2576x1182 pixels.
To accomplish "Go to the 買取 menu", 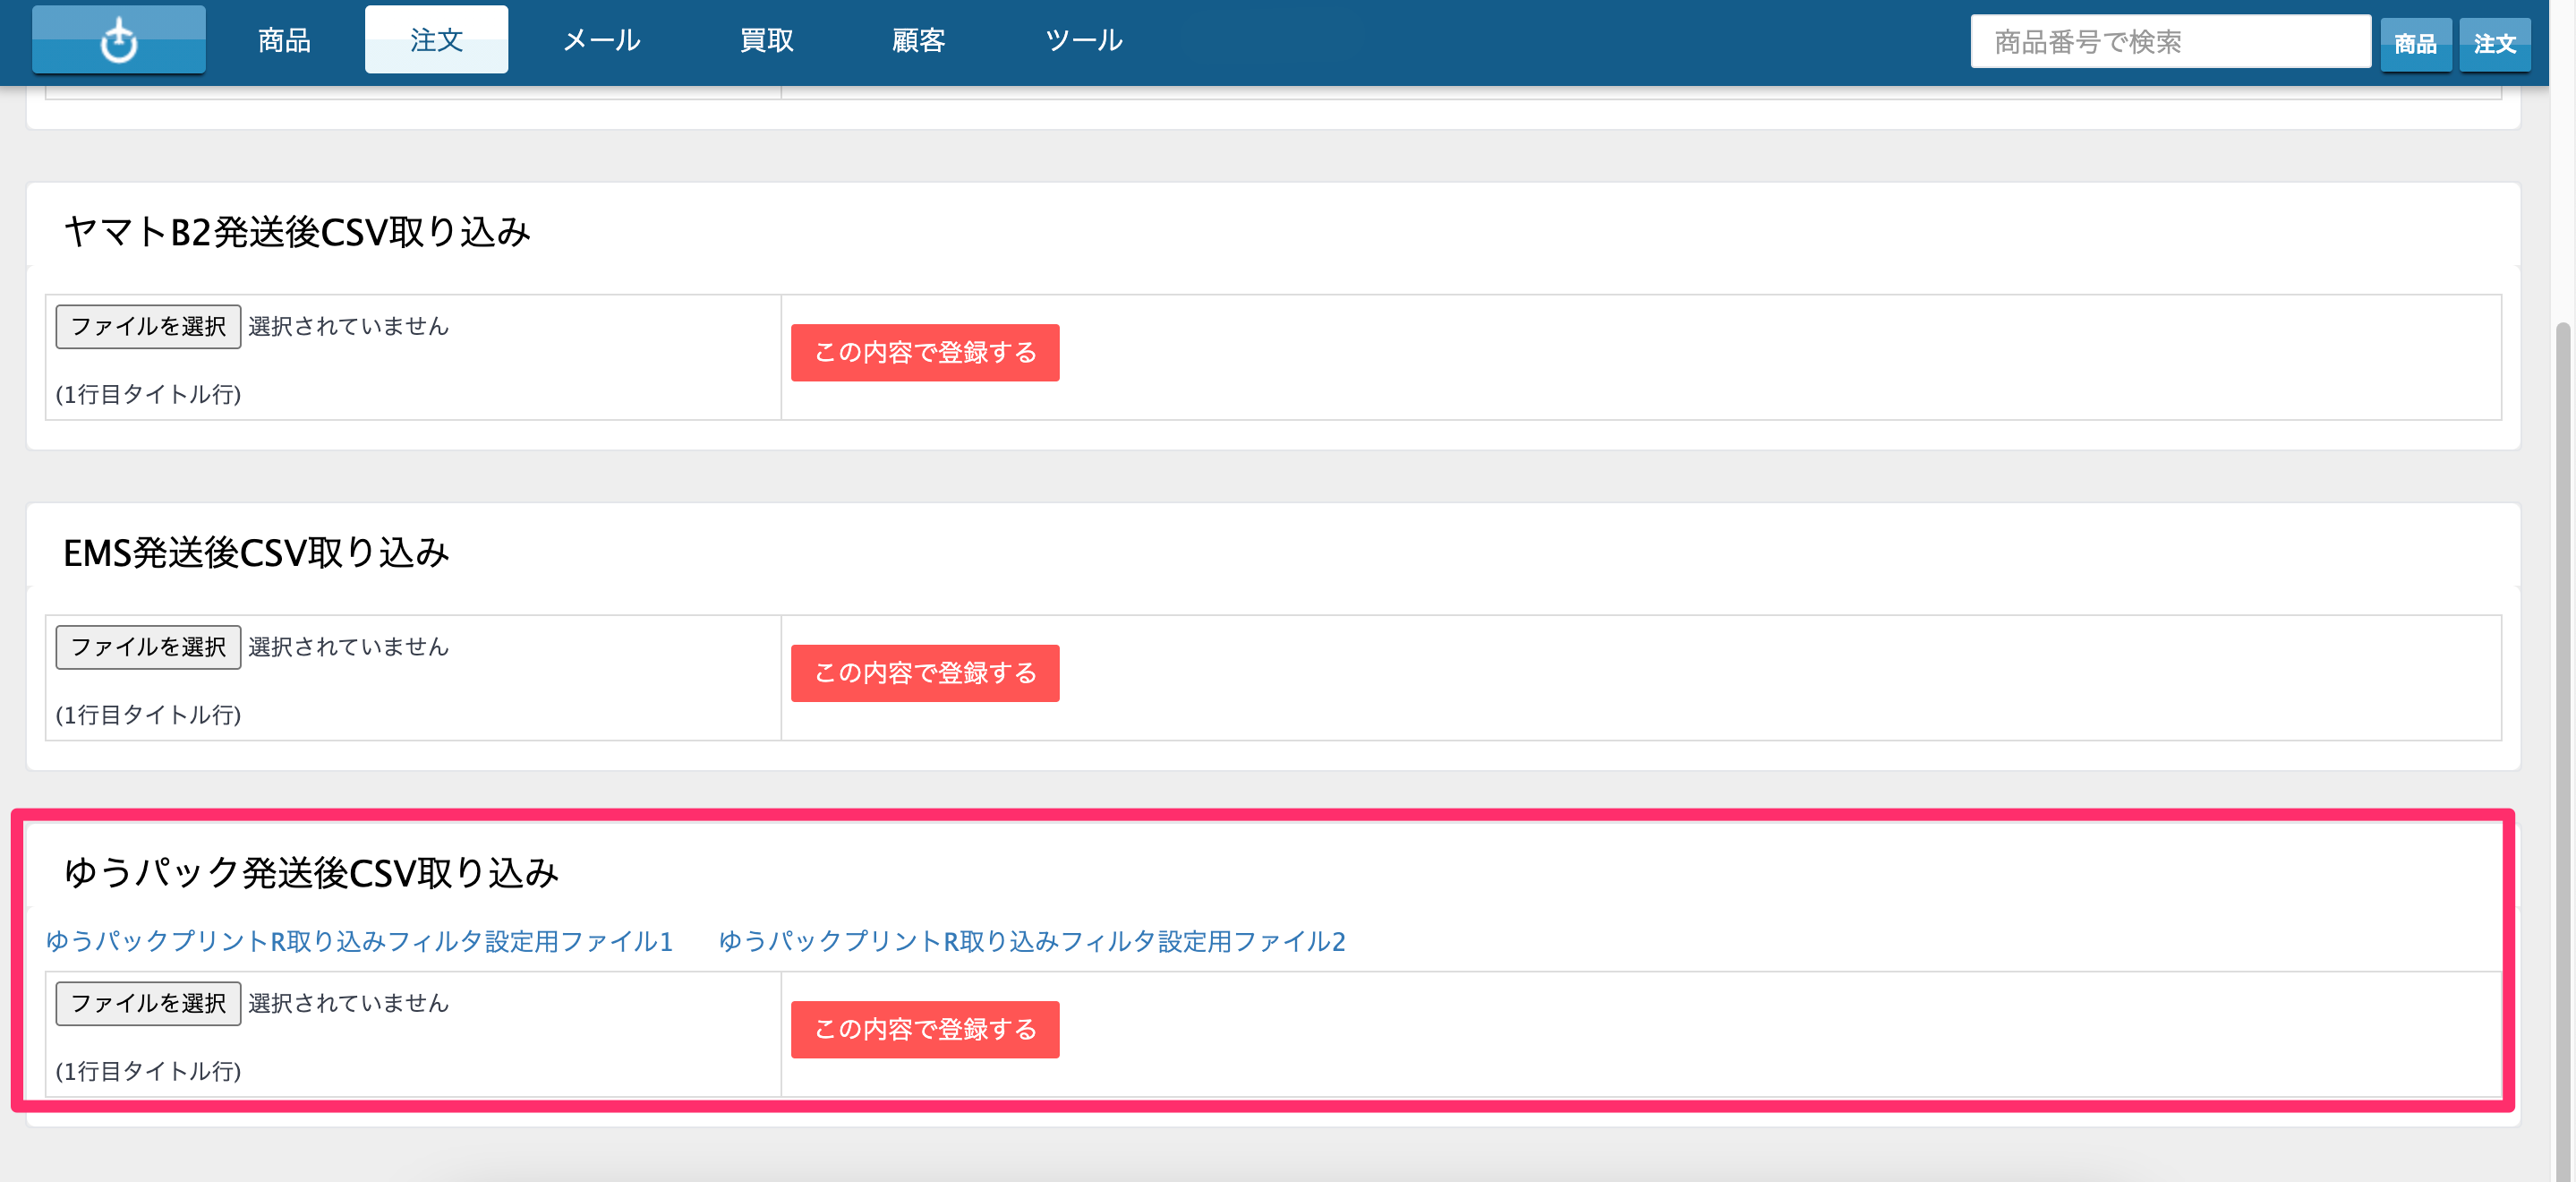I will coord(766,40).
